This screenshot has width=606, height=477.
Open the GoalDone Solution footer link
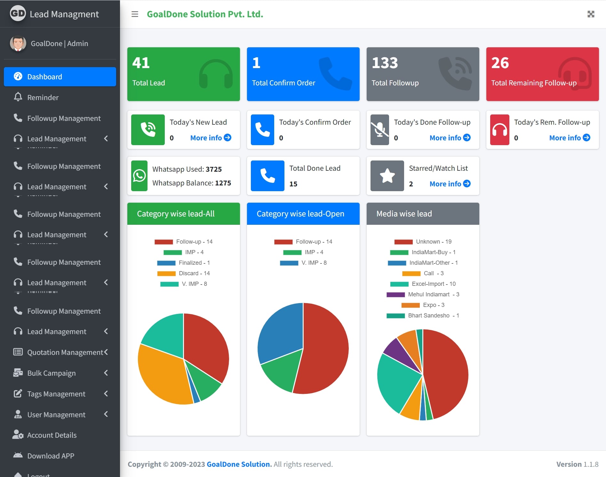(239, 464)
